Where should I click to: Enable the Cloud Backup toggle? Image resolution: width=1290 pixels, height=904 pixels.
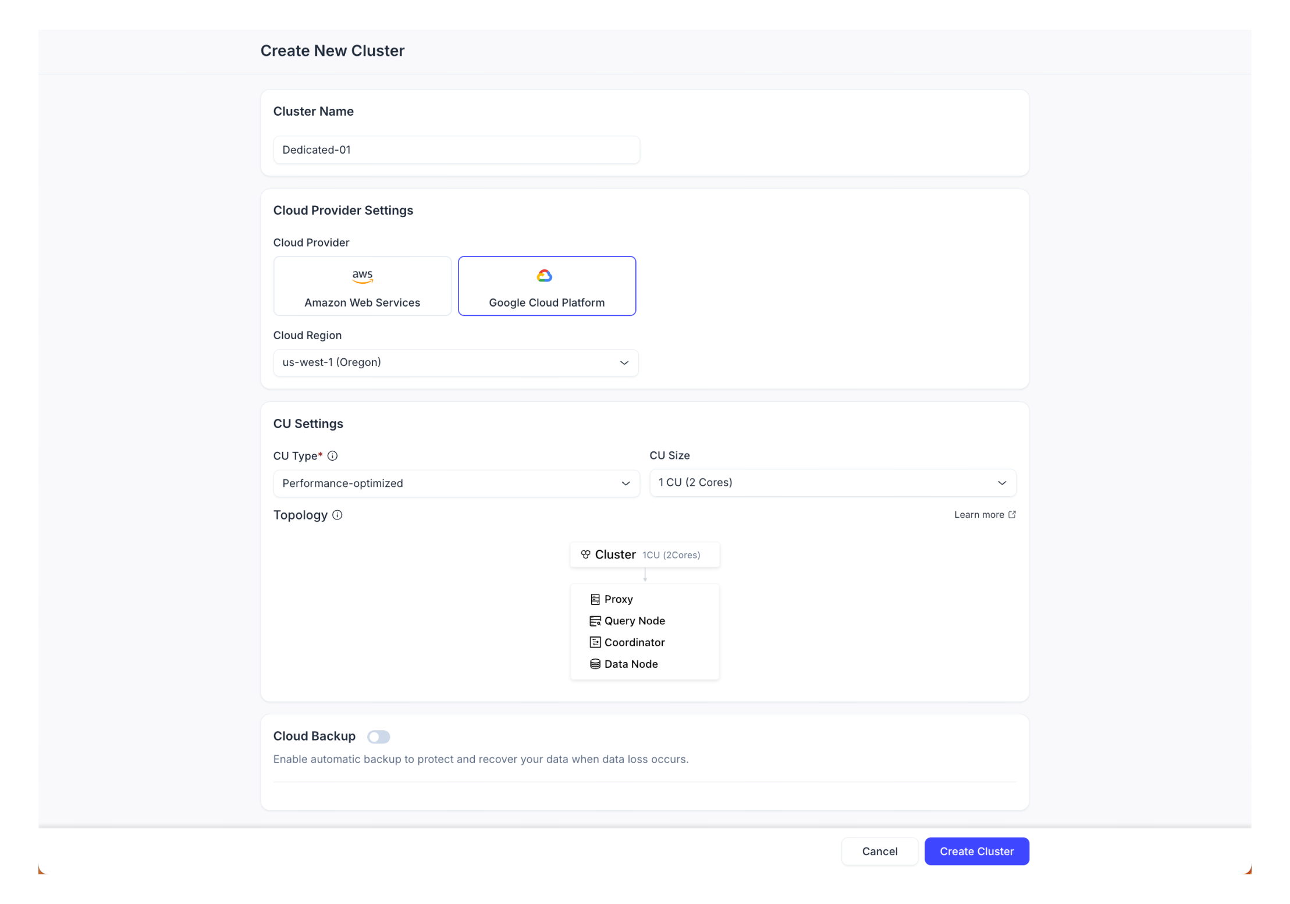pyautogui.click(x=378, y=736)
